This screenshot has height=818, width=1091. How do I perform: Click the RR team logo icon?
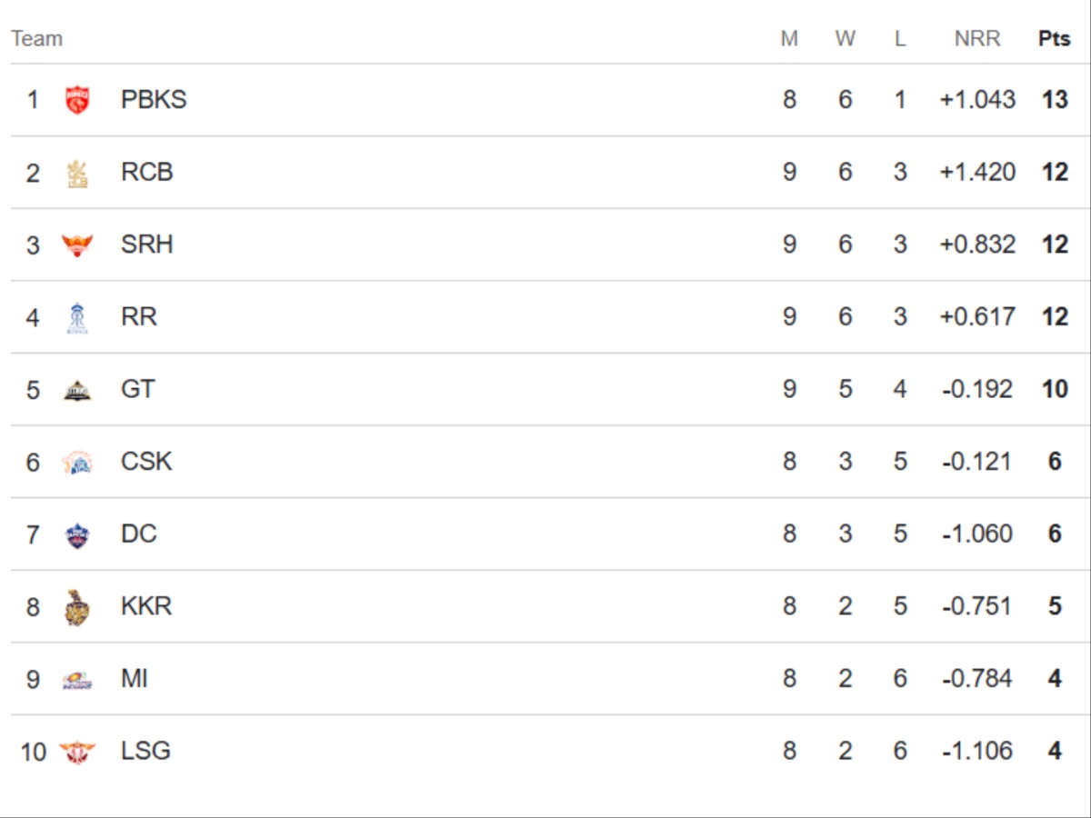pos(77,317)
